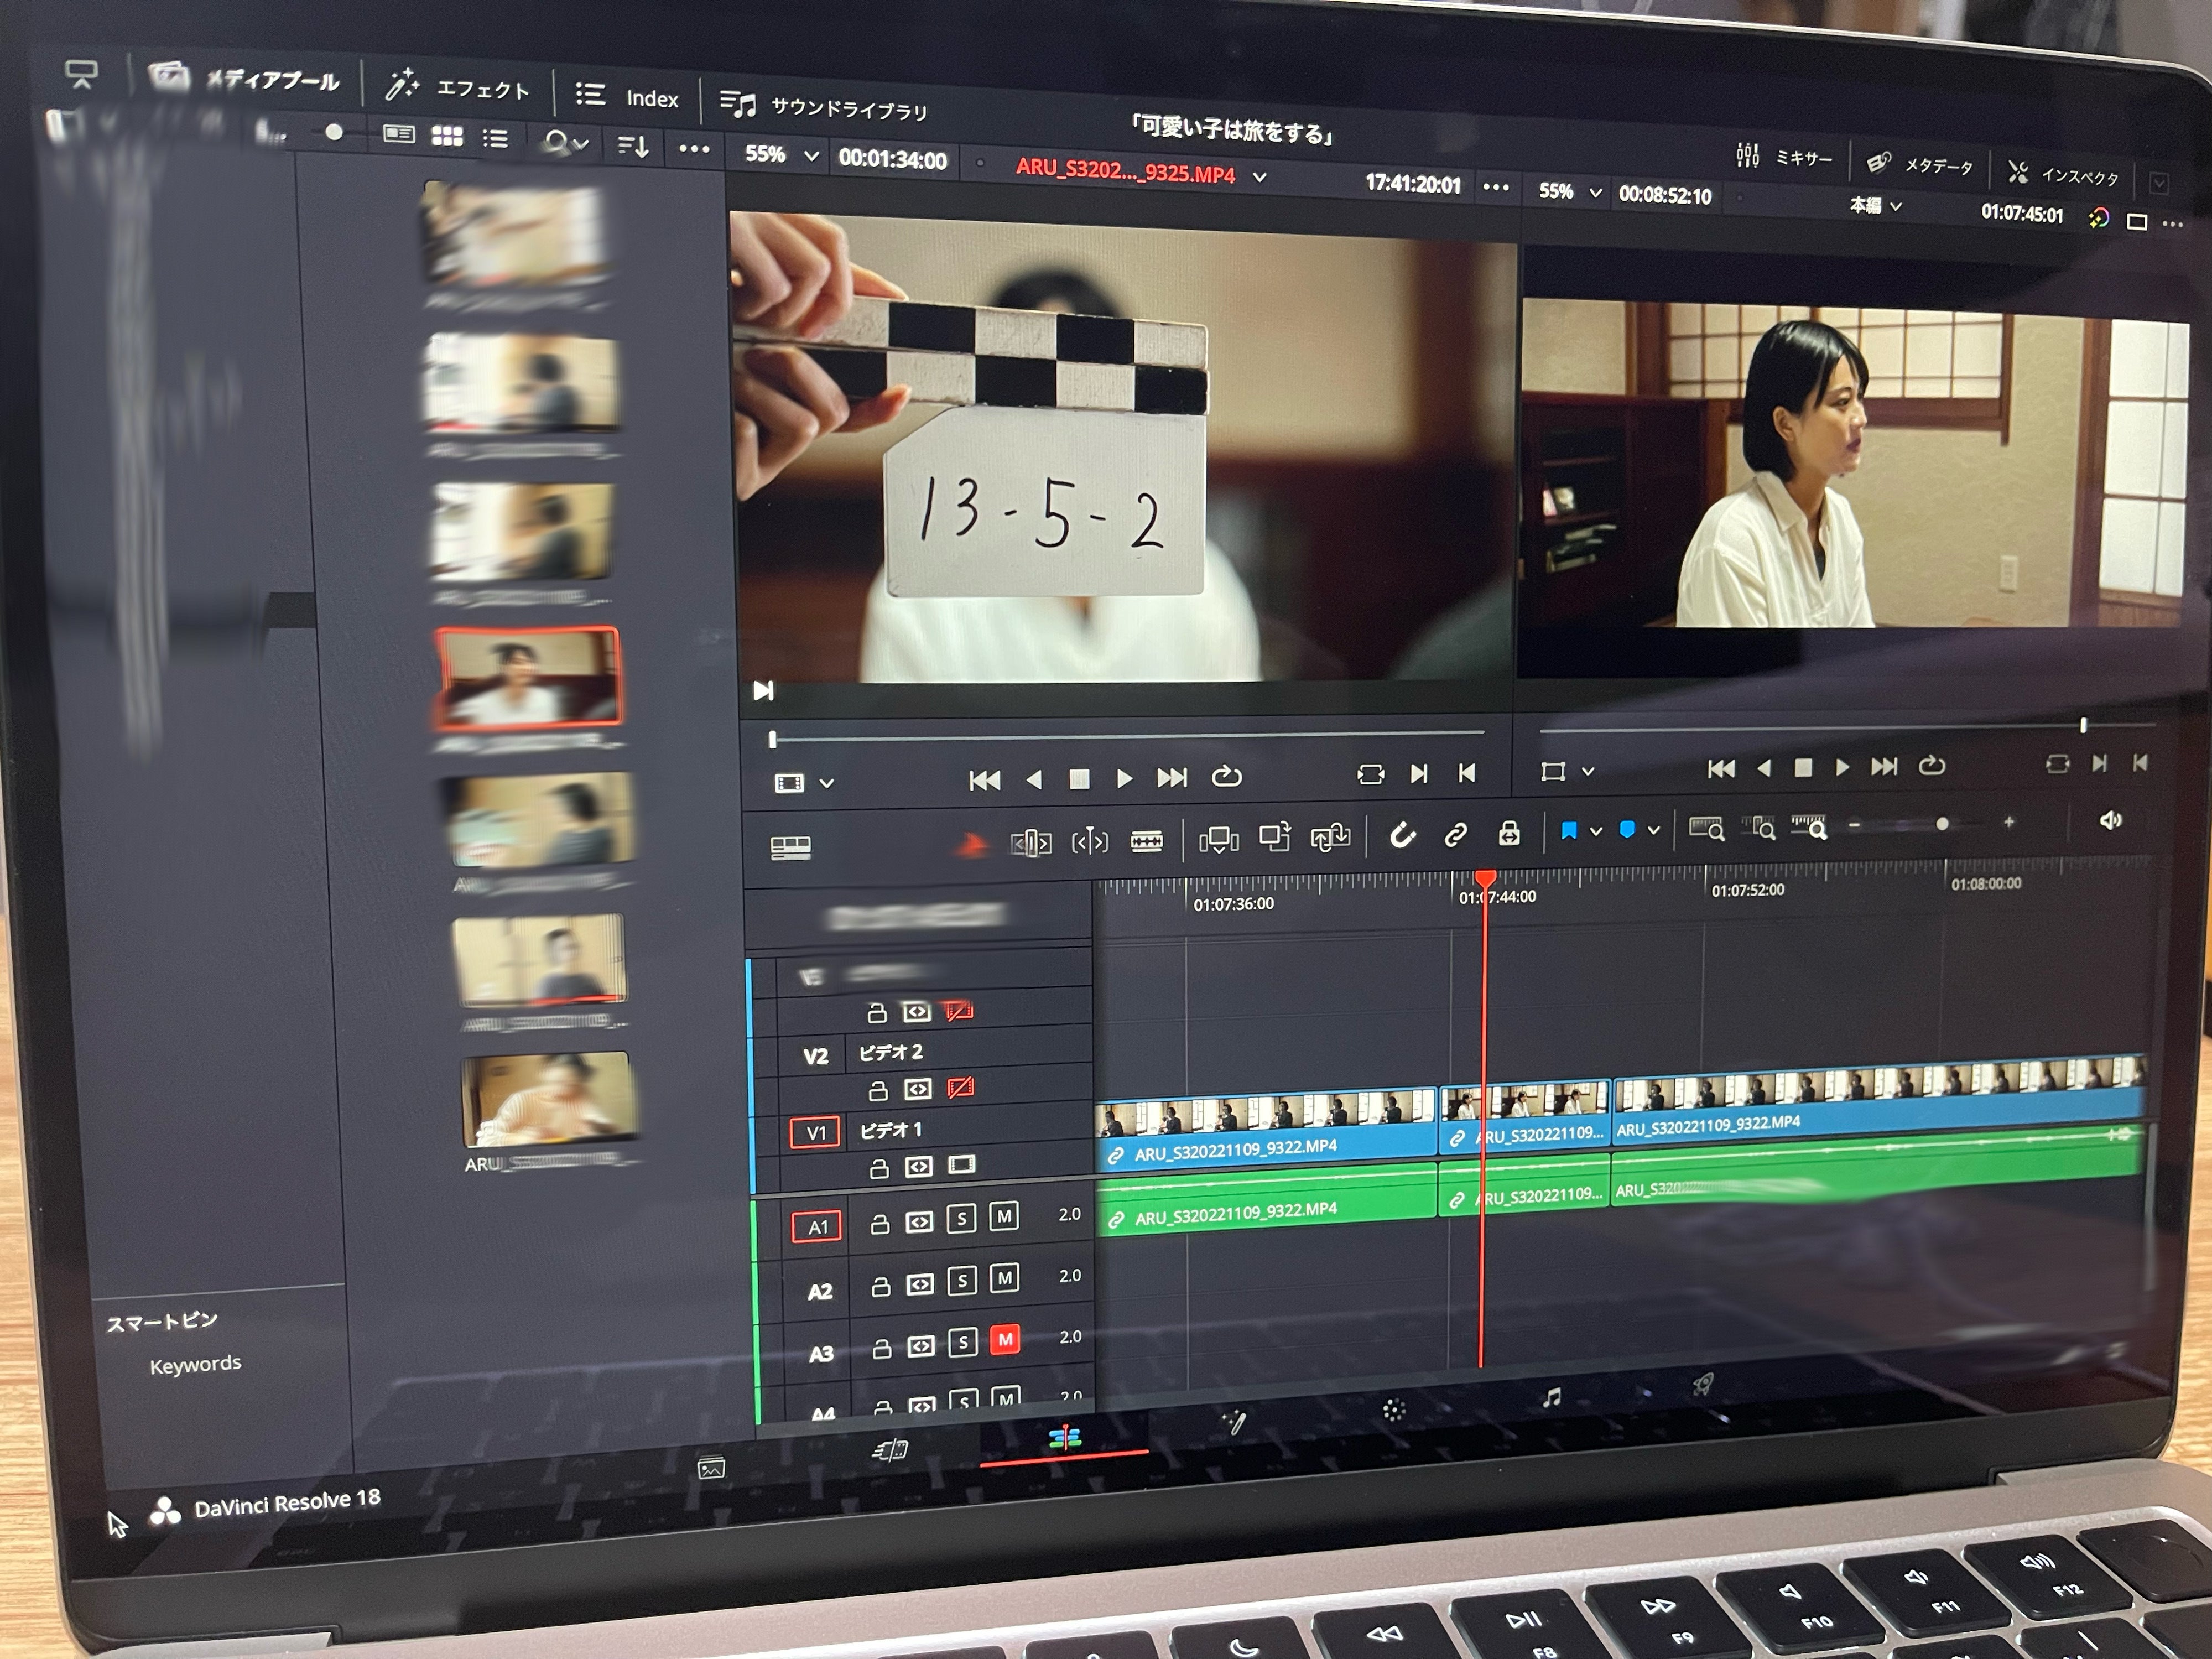The height and width of the screenshot is (1659, 2212).
Task: Toggle linked selection chain icon
Action: [1455, 834]
